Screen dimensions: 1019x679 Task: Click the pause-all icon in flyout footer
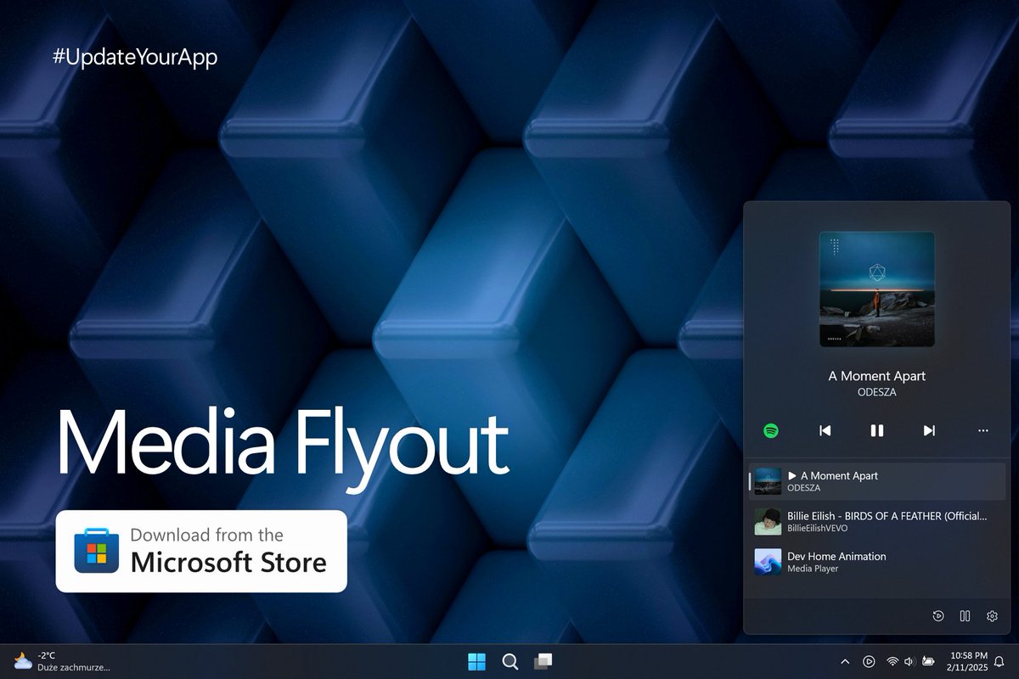[965, 616]
